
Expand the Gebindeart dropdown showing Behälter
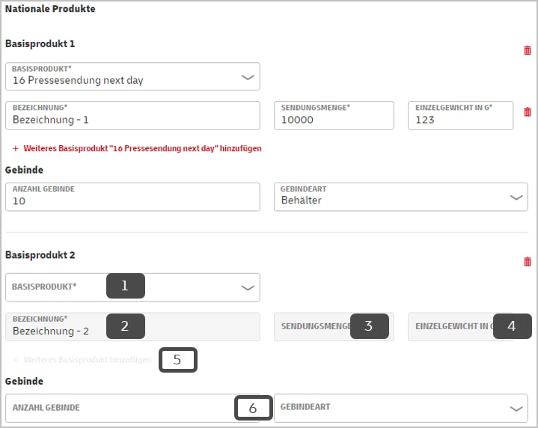pyautogui.click(x=401, y=197)
